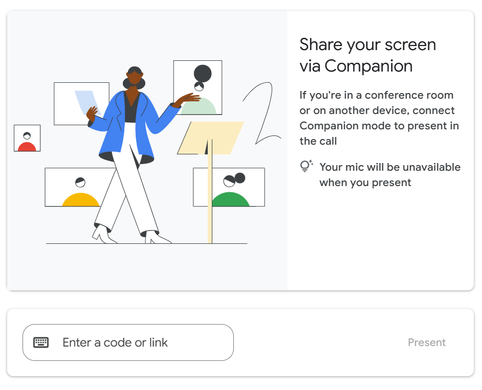Click the green avatar tile near the lectern
The width and height of the screenshot is (482, 390).
point(229,187)
